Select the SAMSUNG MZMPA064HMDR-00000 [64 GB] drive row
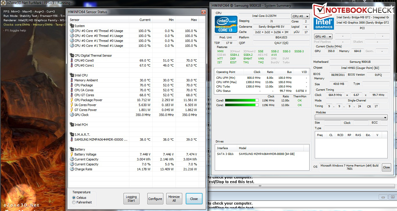 (262, 154)
